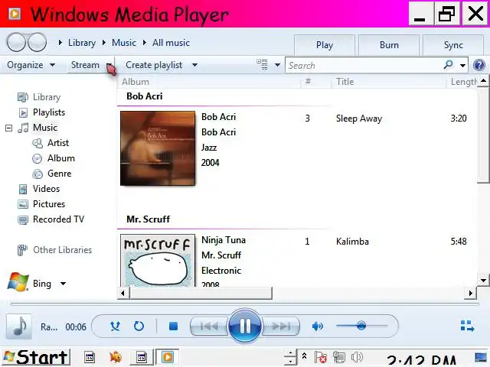Open the Start menu
This screenshot has width=490, height=367.
[36, 357]
